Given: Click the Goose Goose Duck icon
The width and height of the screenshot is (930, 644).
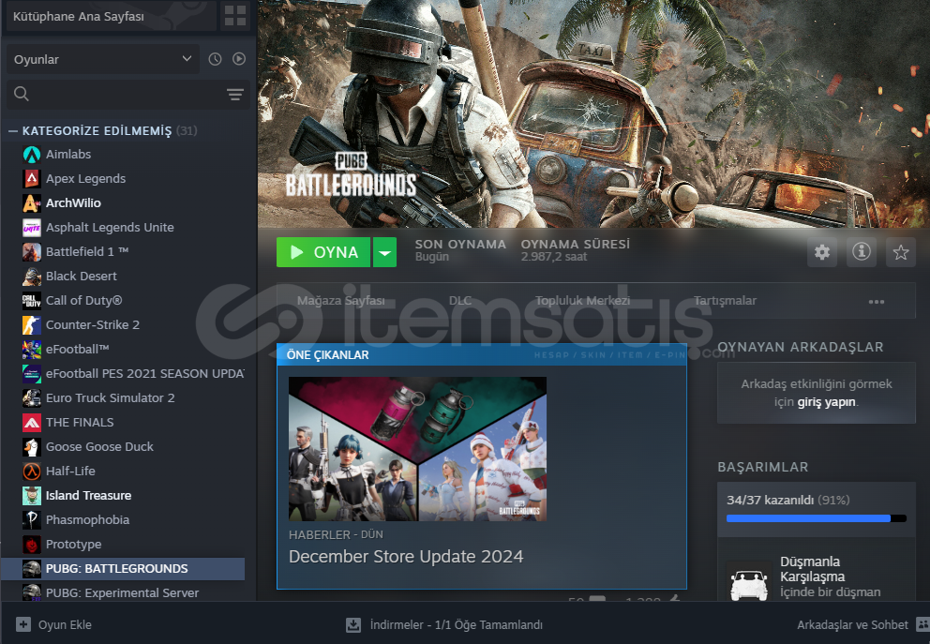Looking at the screenshot, I should (x=32, y=446).
